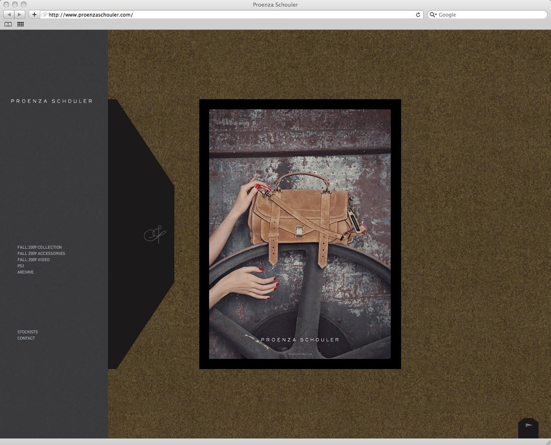Open the Google search magnifier dropdown
Image resolution: width=551 pixels, height=445 pixels.
(x=433, y=15)
